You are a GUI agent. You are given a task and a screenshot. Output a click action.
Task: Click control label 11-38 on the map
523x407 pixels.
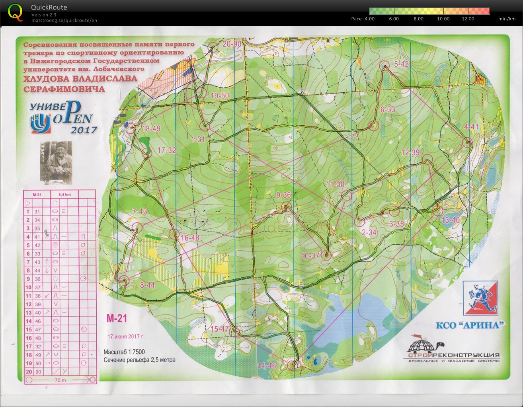point(335,184)
